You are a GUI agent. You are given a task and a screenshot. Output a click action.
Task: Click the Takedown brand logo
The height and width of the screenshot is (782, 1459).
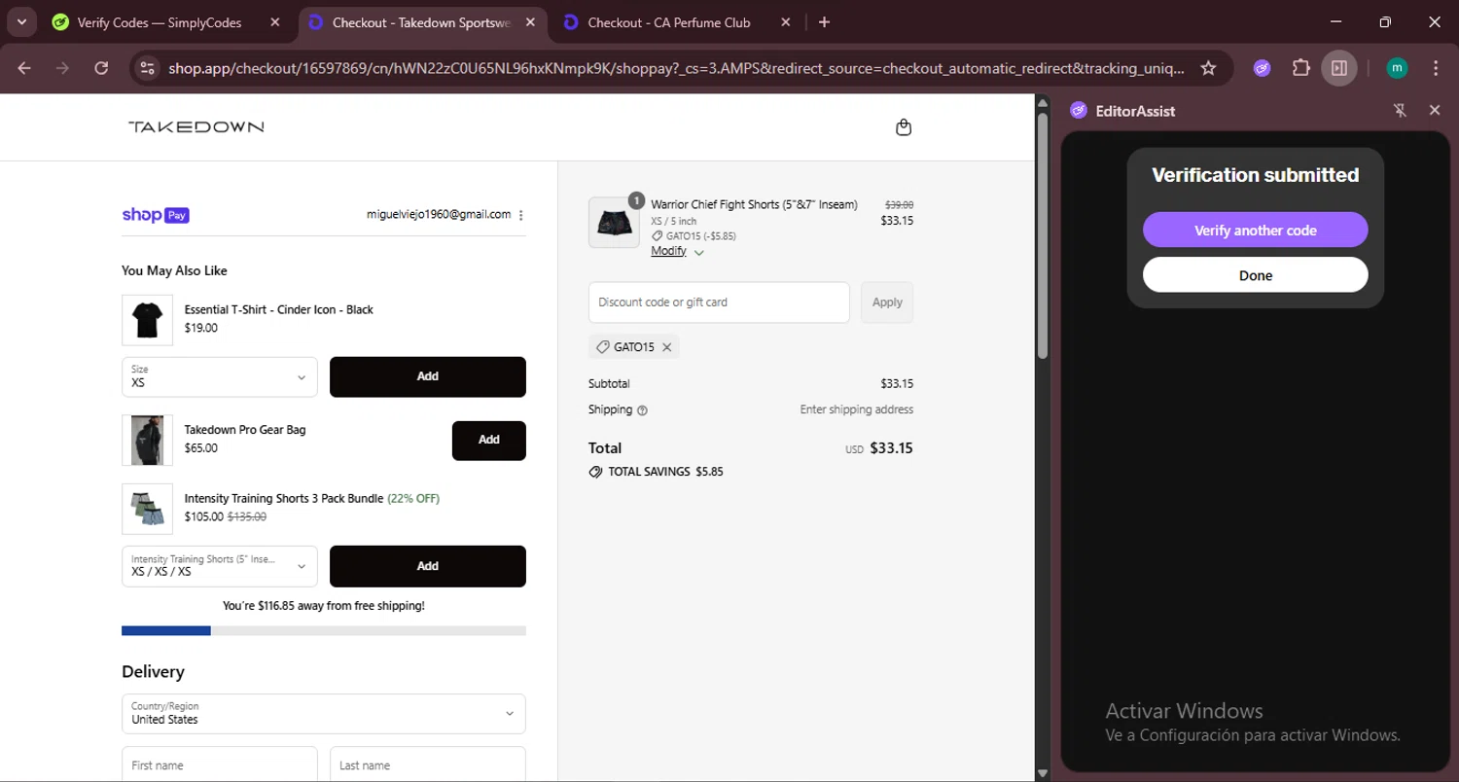click(196, 126)
